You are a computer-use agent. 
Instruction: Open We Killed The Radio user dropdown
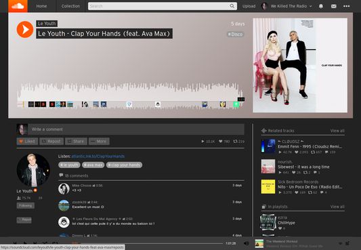[291, 6]
